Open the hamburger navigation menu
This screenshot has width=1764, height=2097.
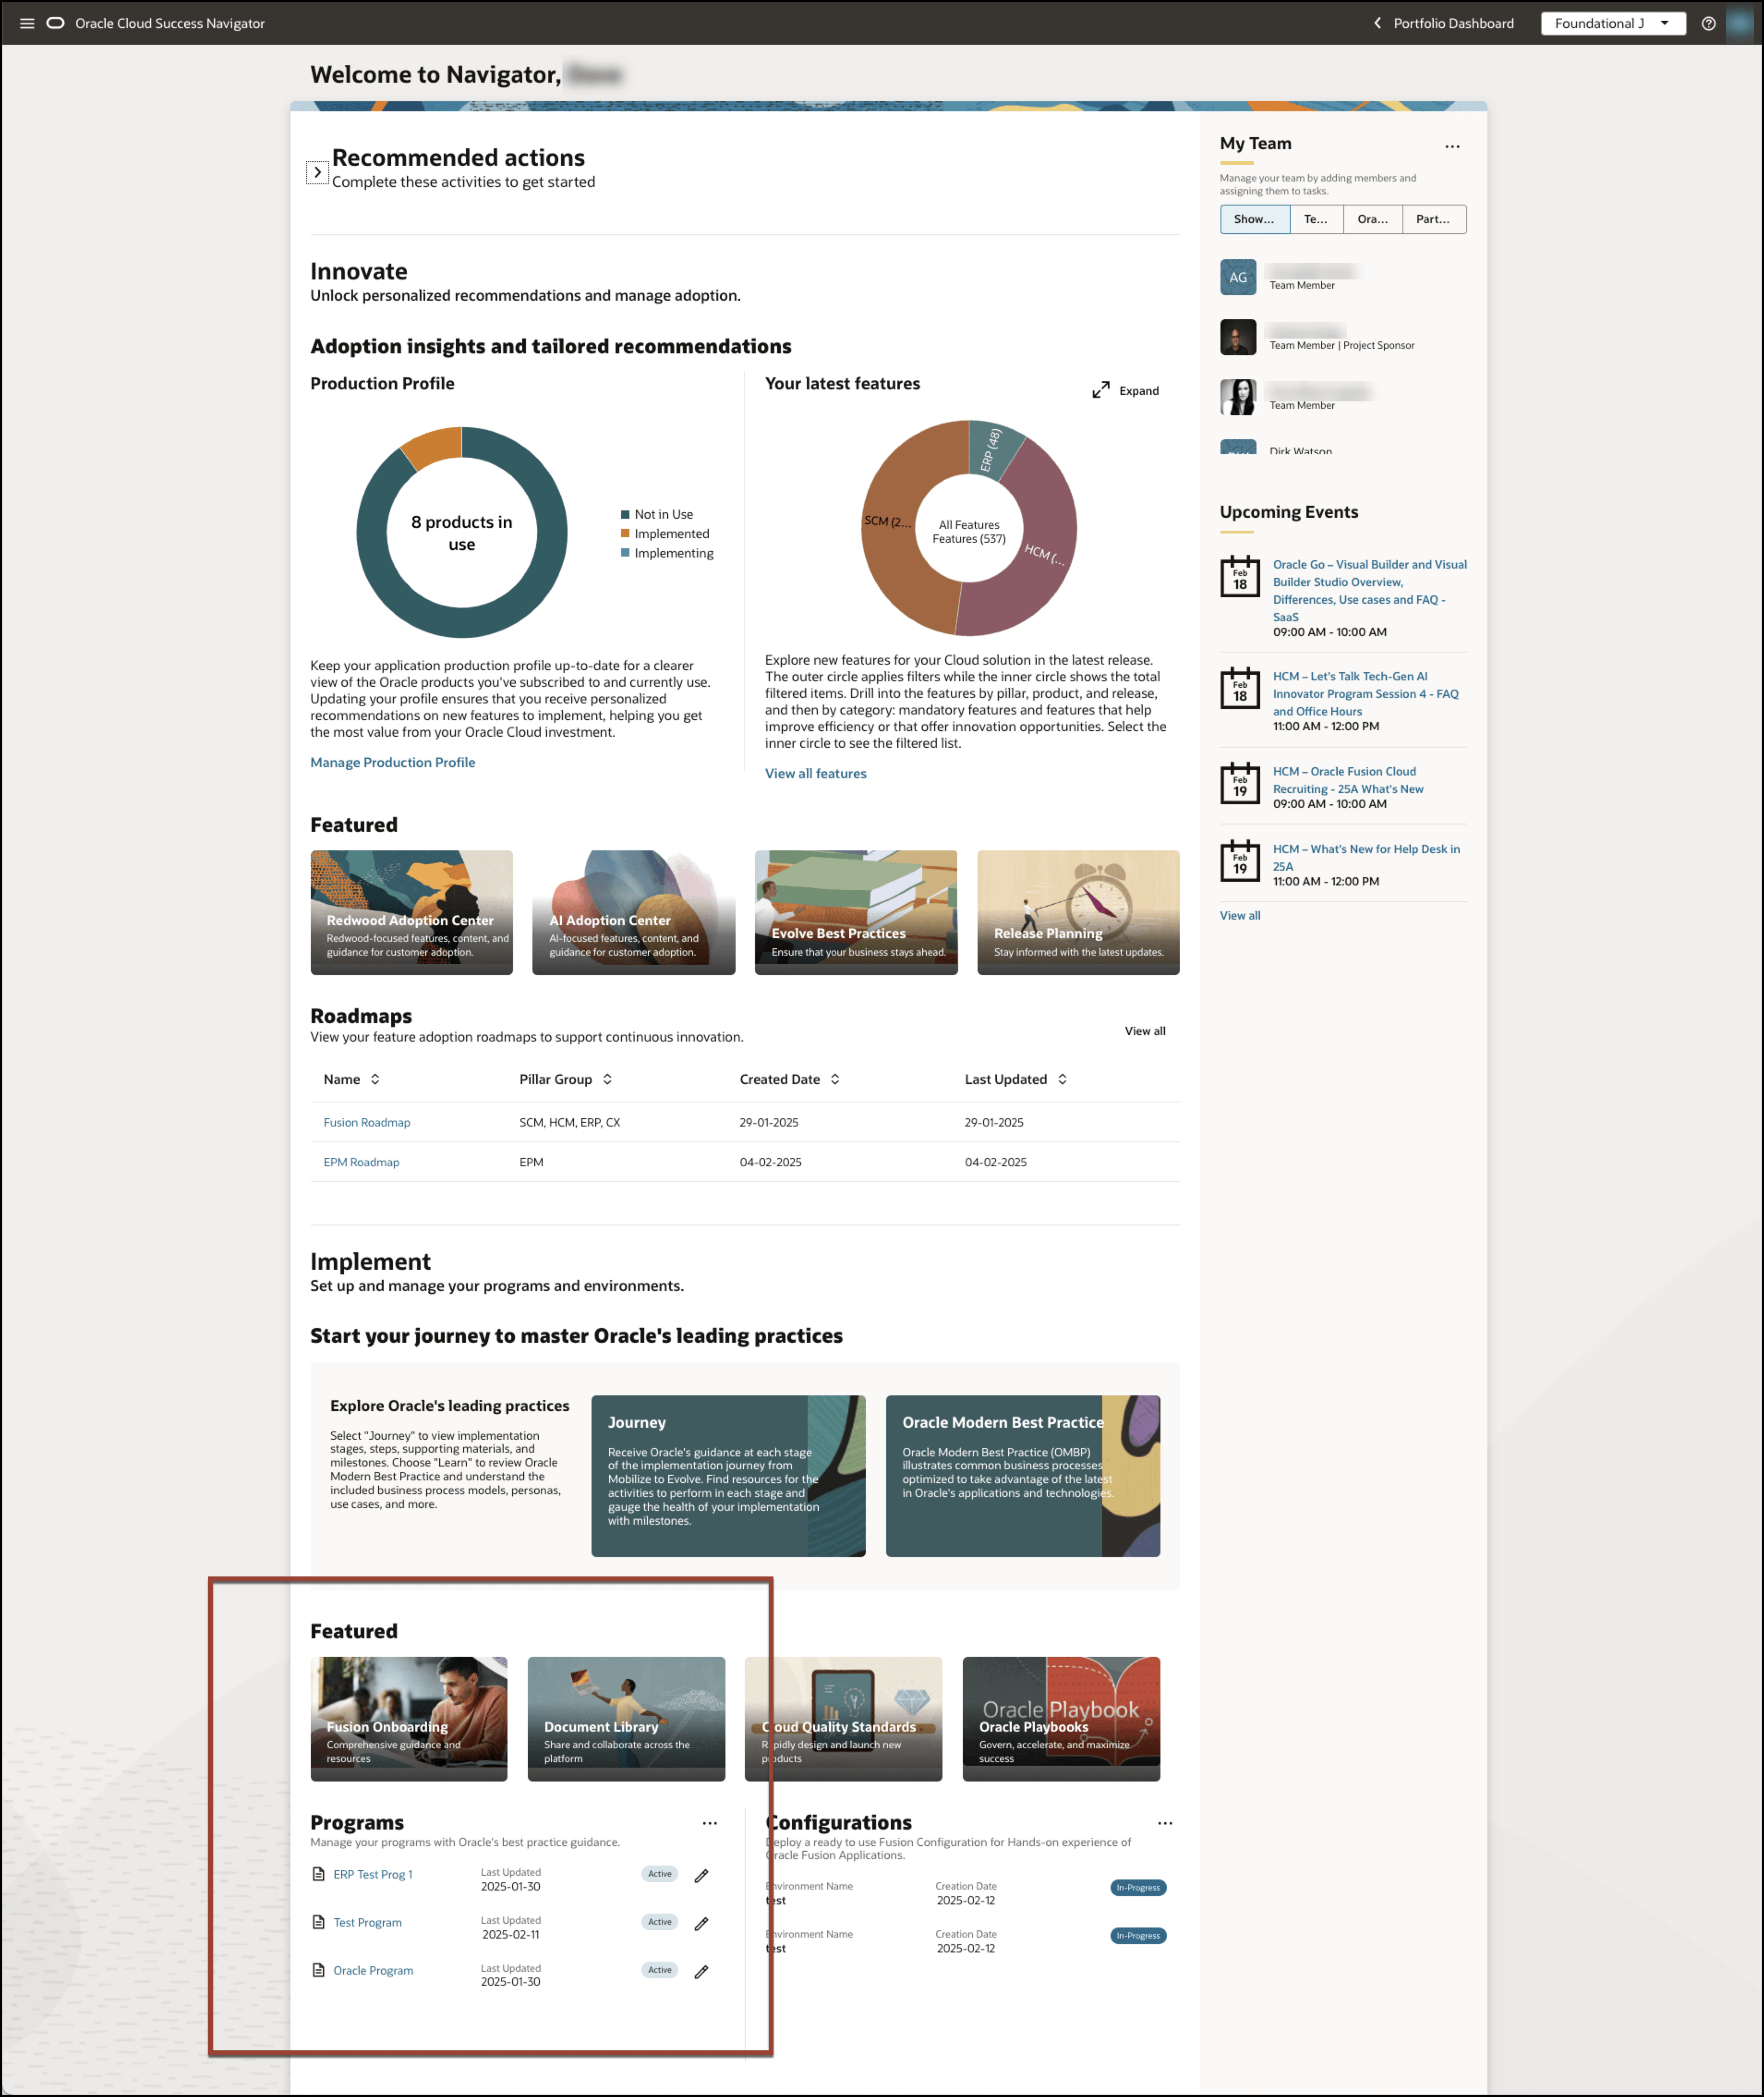[27, 23]
